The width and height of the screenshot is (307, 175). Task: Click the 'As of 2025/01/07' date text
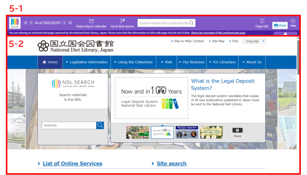coord(48,23)
